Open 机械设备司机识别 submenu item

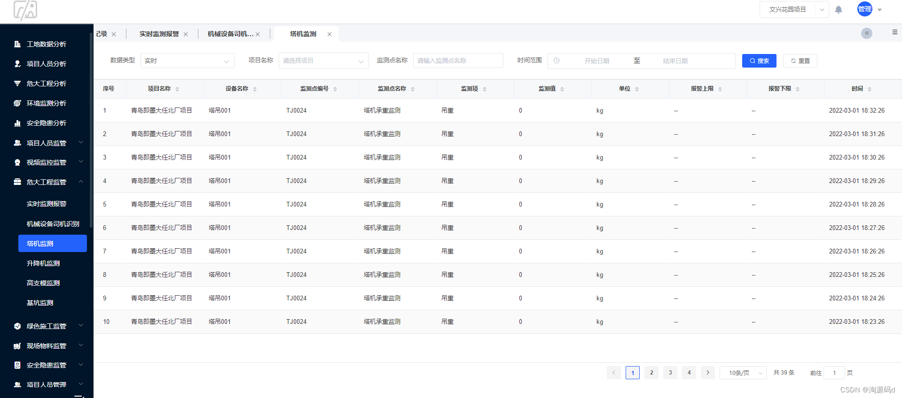pos(53,224)
